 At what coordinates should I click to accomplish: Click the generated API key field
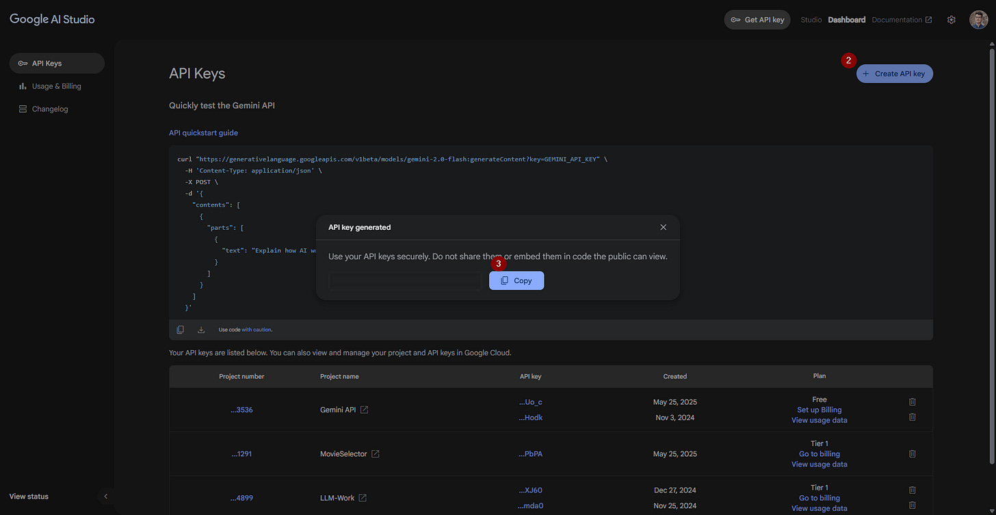[x=406, y=280]
